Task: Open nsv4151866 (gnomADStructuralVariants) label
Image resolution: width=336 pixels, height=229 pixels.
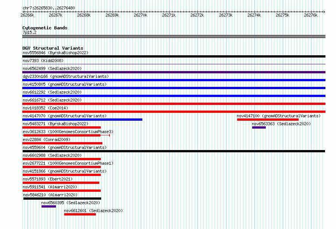Action: (x=65, y=171)
